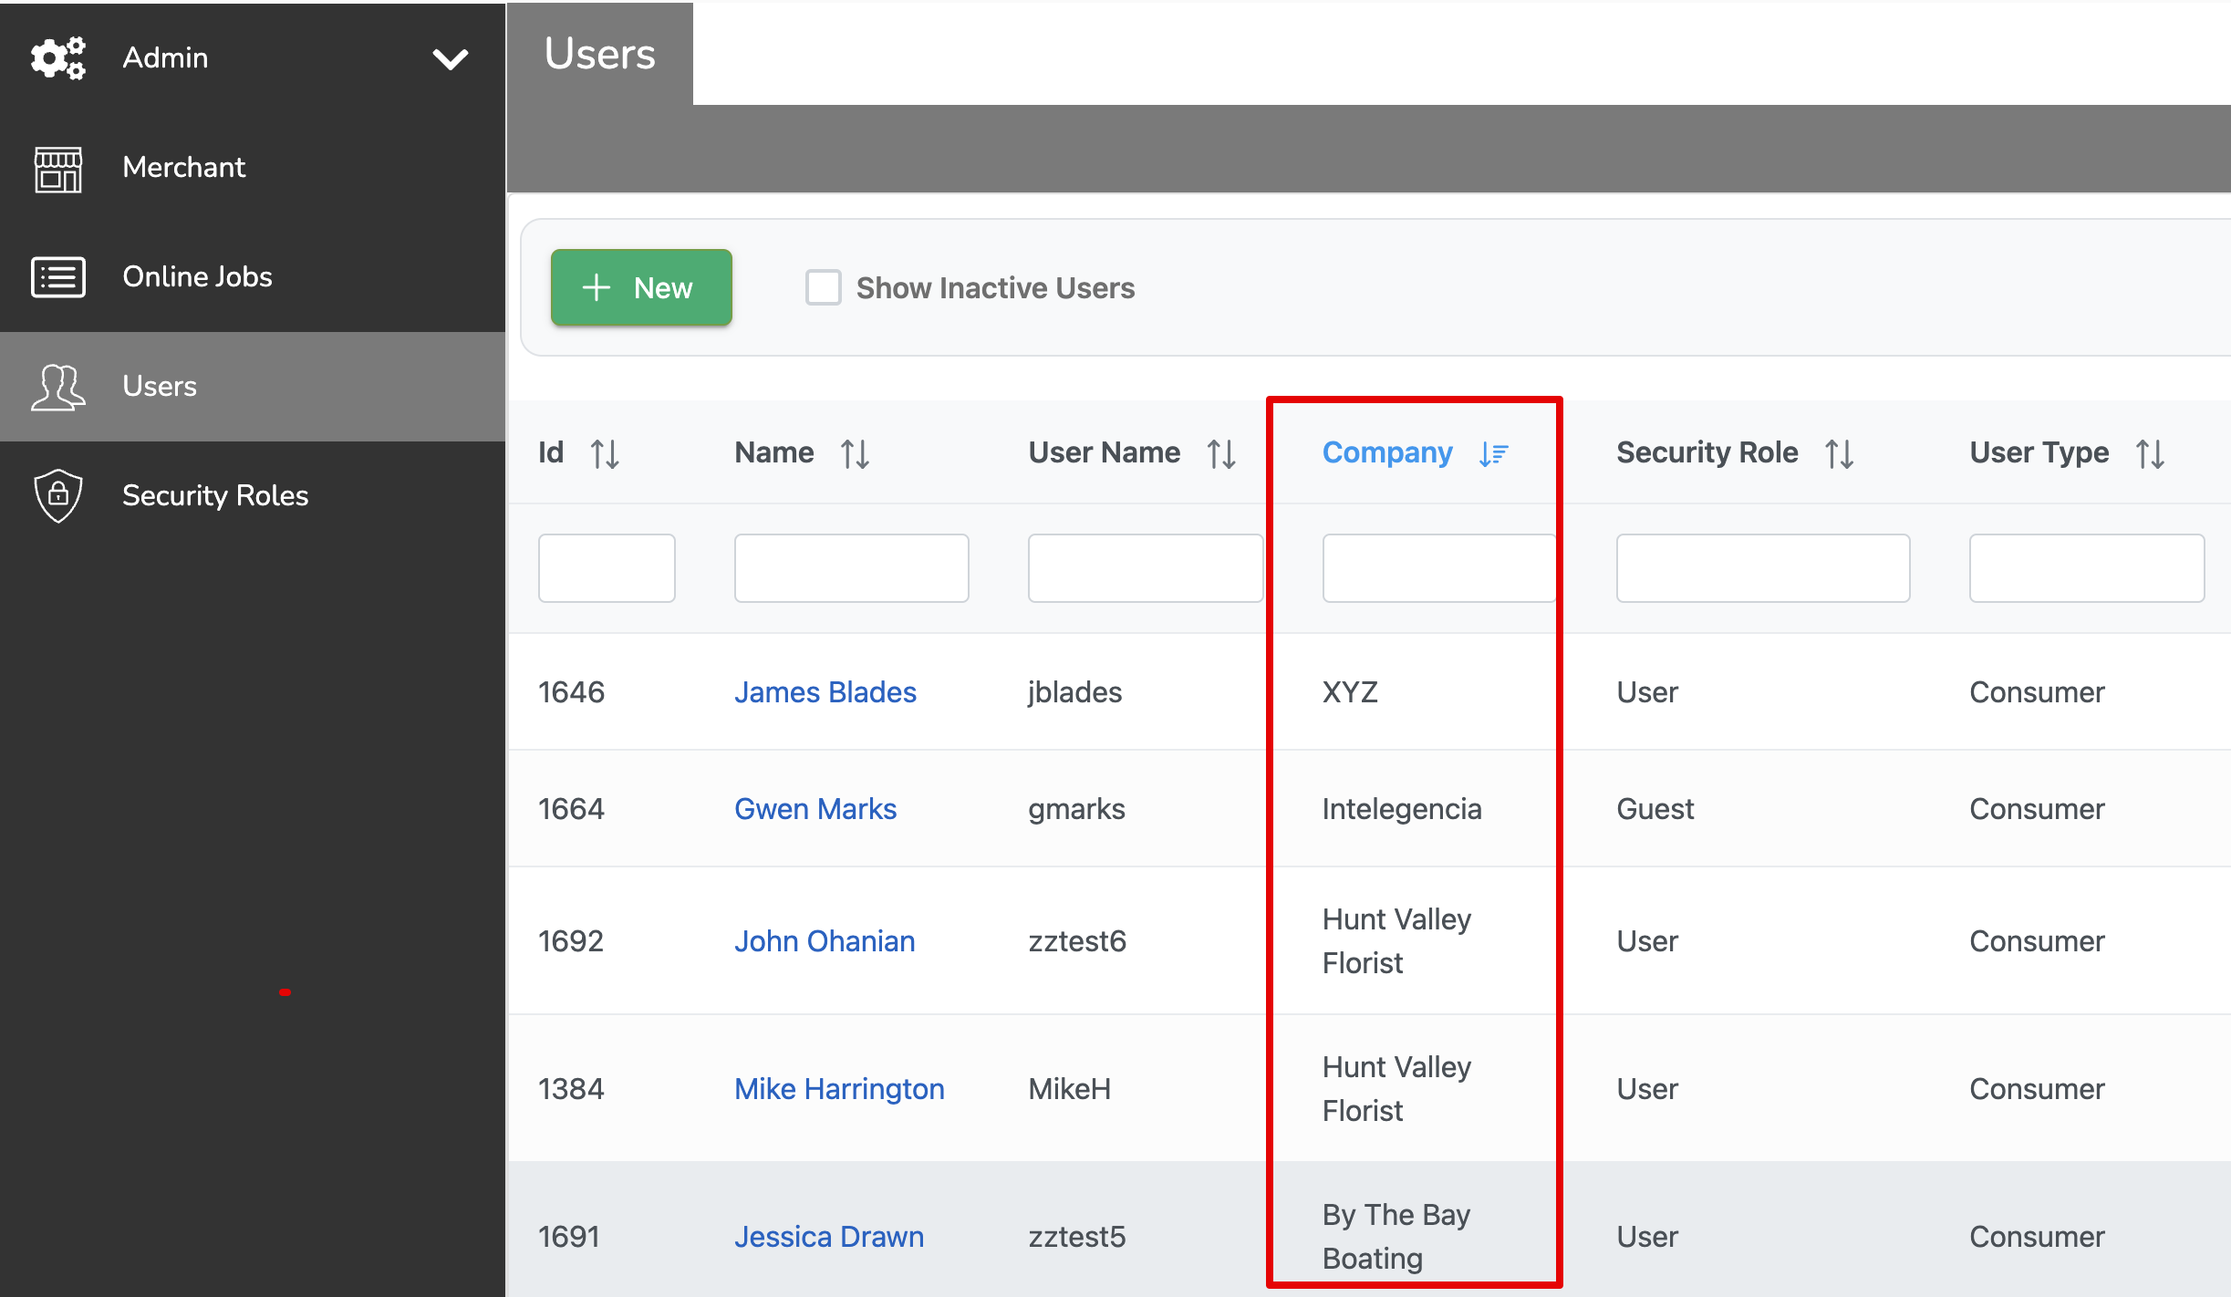The image size is (2231, 1297).
Task: Click the Company filter input field
Action: [x=1438, y=568]
